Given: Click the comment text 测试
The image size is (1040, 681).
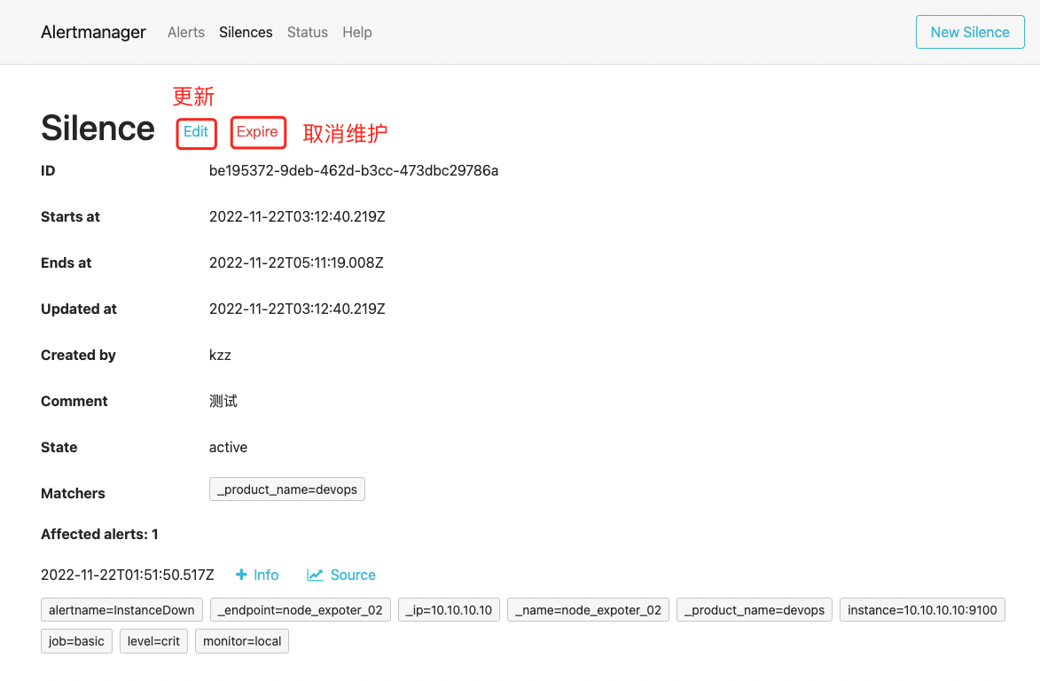Looking at the screenshot, I should tap(223, 401).
